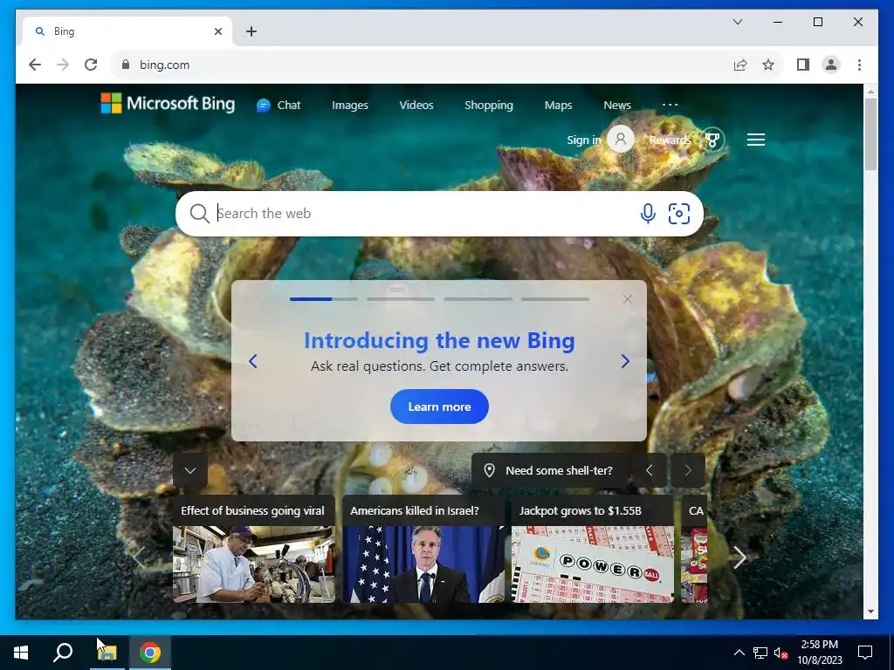
Task: Open 'Jackpot grows to $1.55B' headline
Action: point(581,510)
